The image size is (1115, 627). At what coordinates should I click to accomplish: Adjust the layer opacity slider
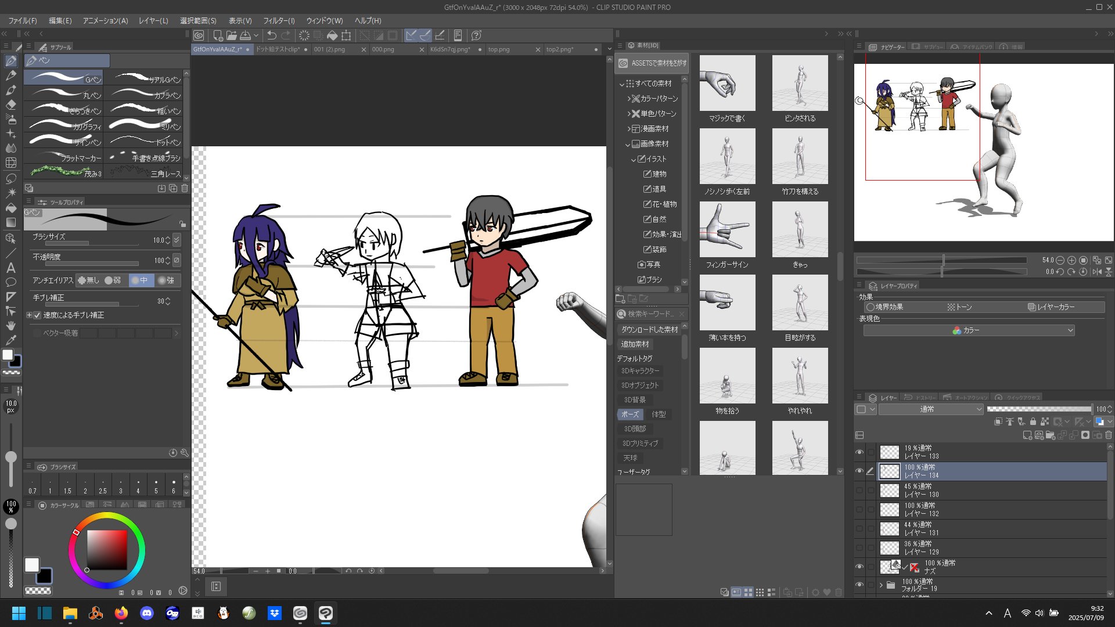[x=1040, y=409]
